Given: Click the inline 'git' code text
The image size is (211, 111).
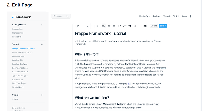Looking at the screenshot, I should point(130,84).
